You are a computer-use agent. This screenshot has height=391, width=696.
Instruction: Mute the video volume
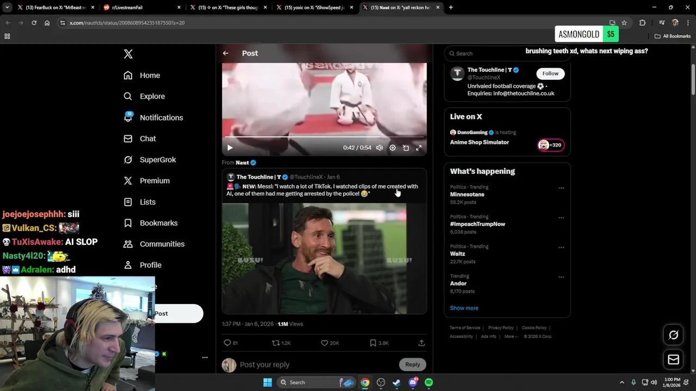(x=380, y=148)
